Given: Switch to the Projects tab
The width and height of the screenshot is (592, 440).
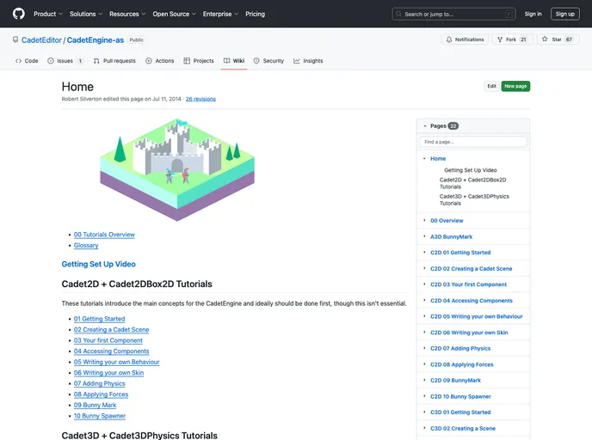Looking at the screenshot, I should [199, 61].
